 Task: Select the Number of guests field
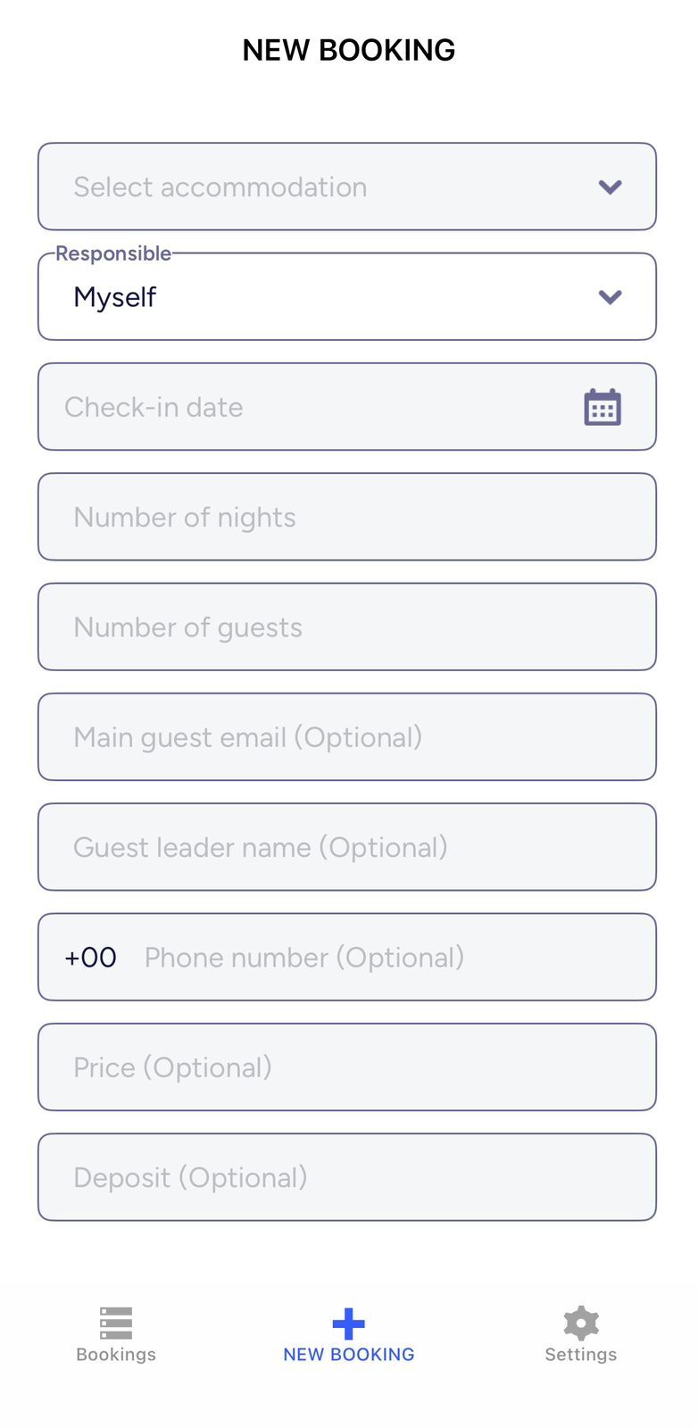346,627
